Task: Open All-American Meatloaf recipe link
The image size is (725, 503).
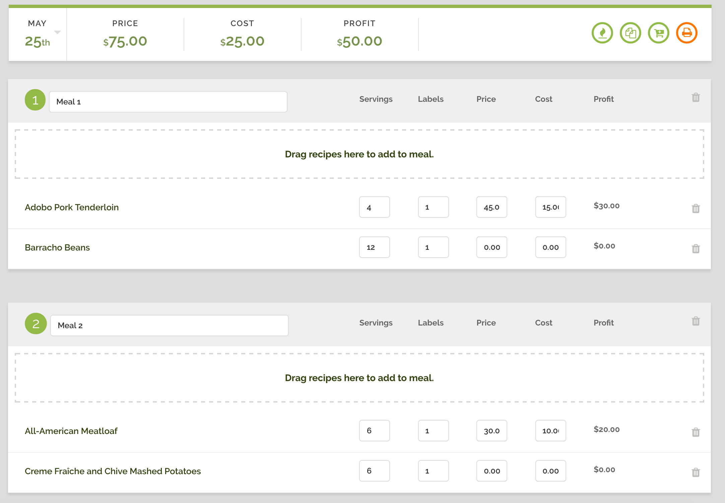Action: pyautogui.click(x=71, y=431)
